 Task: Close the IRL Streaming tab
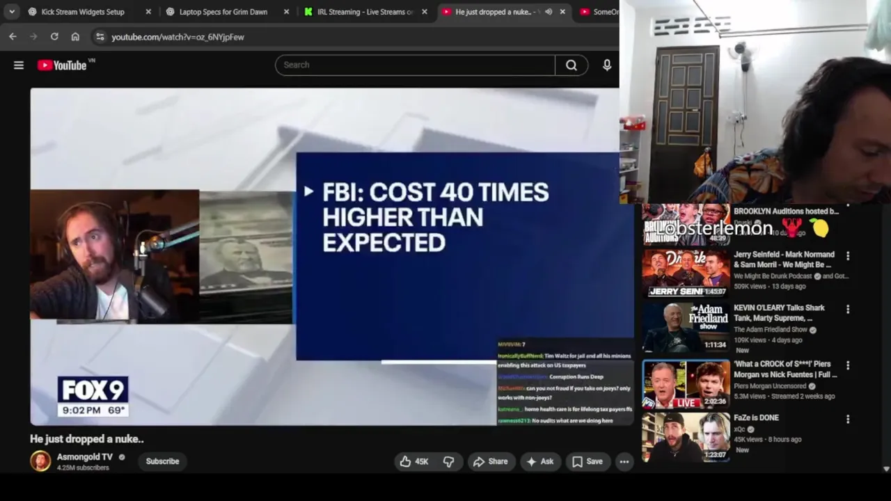[425, 12]
